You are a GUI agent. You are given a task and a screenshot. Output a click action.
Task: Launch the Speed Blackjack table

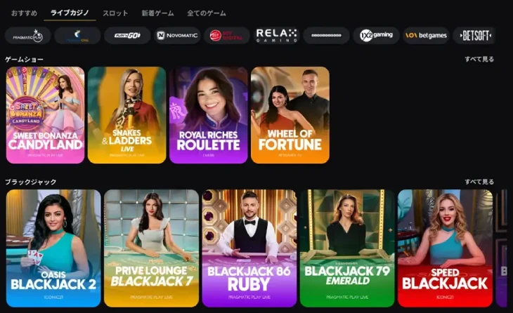445,248
